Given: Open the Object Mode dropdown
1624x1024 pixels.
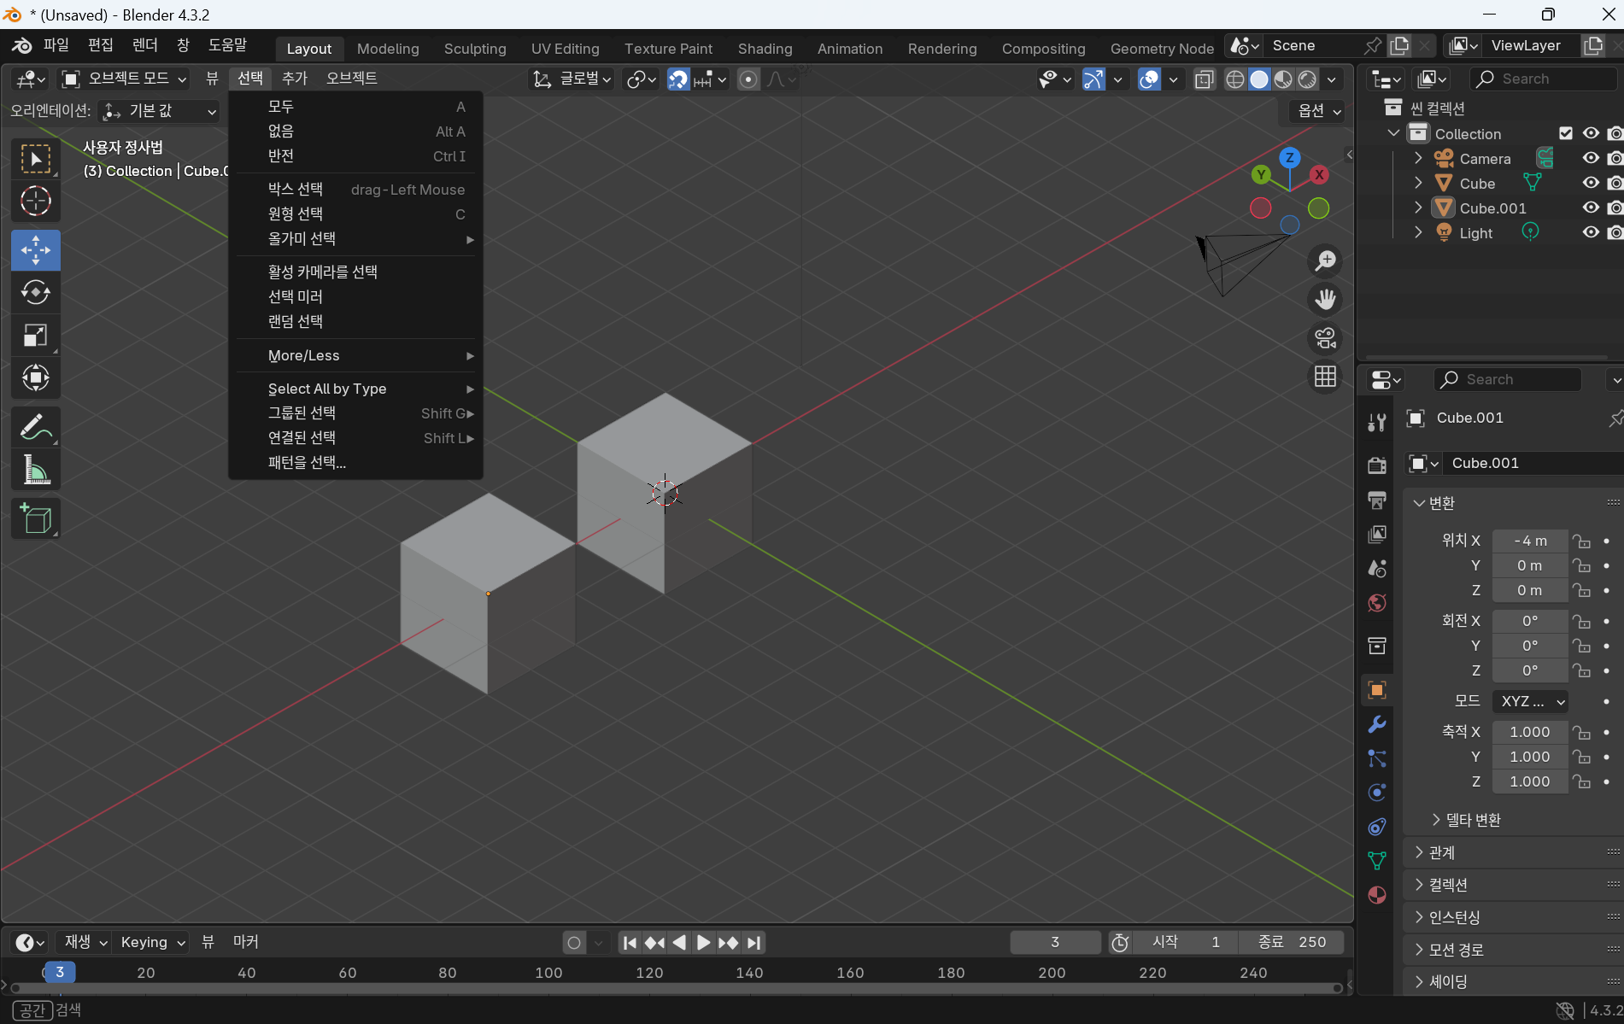Looking at the screenshot, I should coord(125,79).
